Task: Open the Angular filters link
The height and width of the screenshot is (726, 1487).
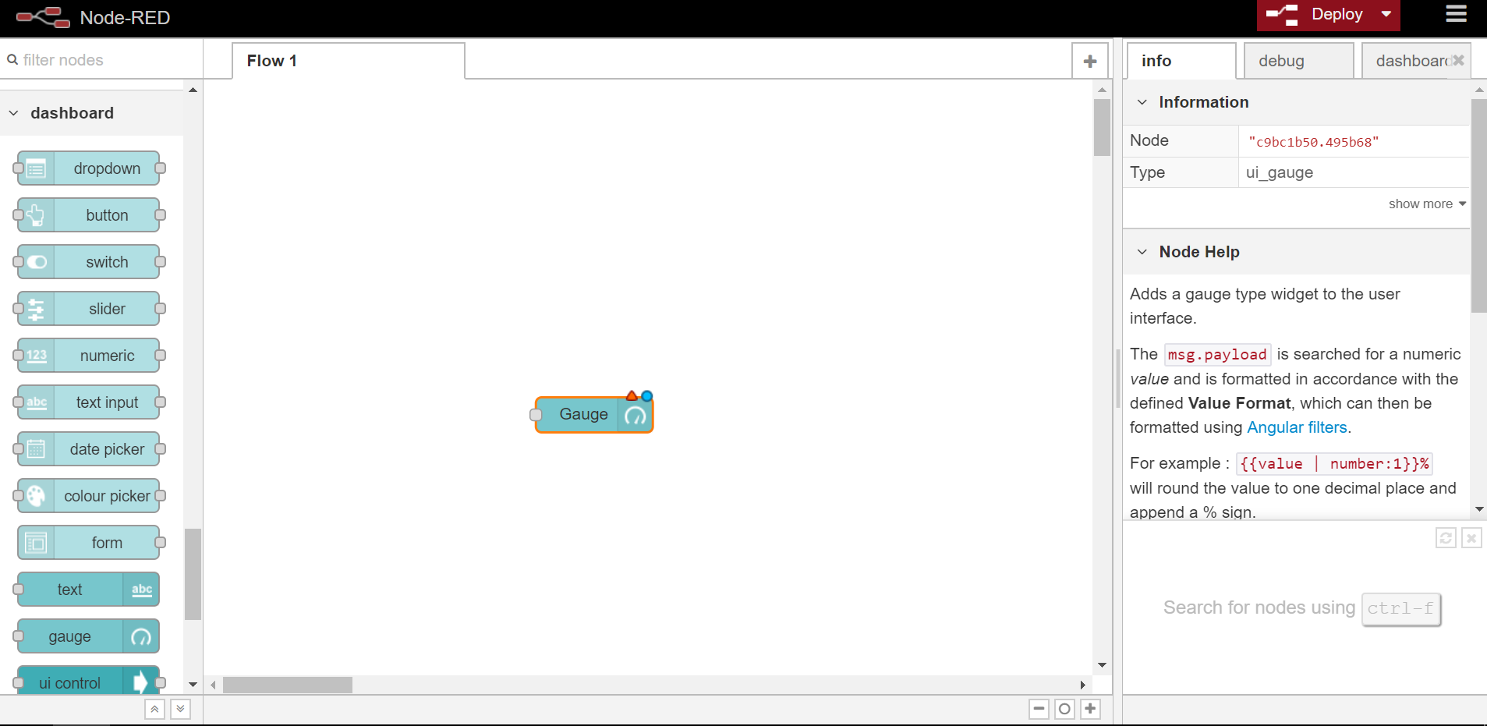Action: tap(1297, 427)
